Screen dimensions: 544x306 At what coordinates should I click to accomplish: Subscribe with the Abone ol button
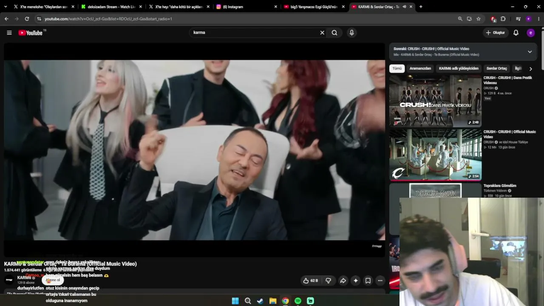(53, 280)
